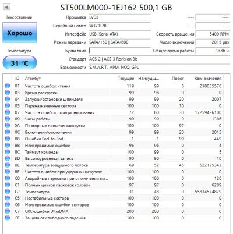Image resolution: width=233 pixels, height=234 pixels.
Task: Click the status orb for attribute C0
Action: point(7,178)
